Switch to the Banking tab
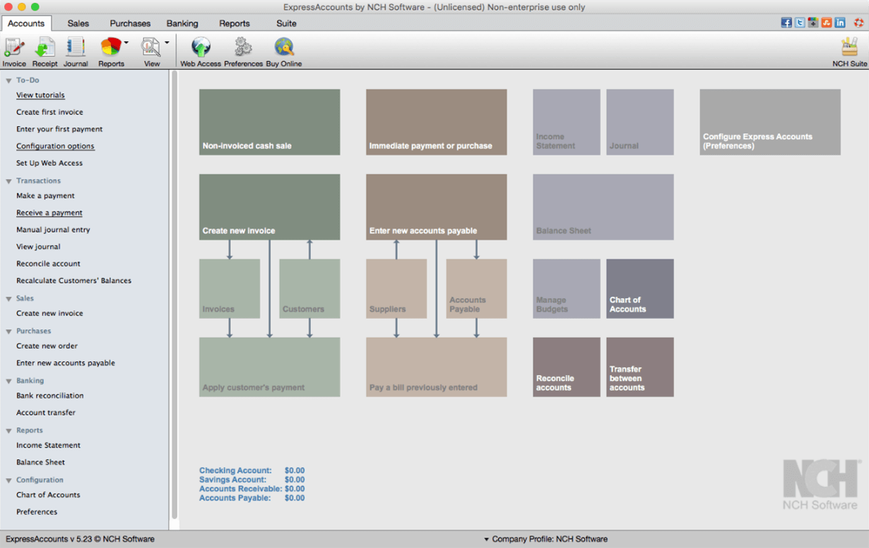Image resolution: width=869 pixels, height=548 pixels. click(x=182, y=23)
